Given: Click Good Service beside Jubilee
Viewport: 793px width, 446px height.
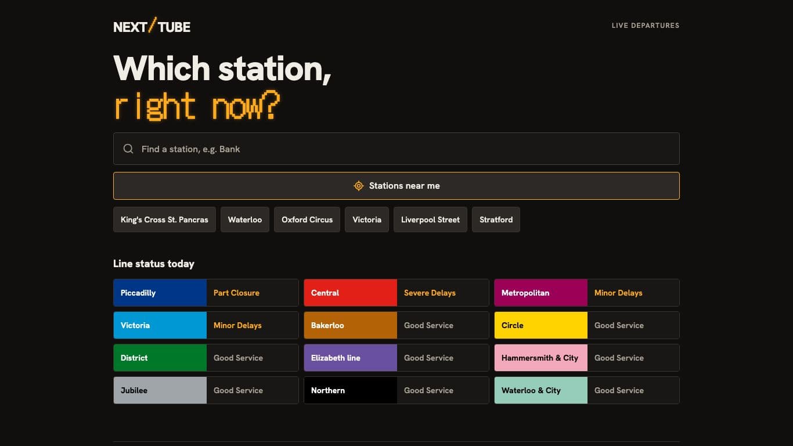Looking at the screenshot, I should click(238, 390).
